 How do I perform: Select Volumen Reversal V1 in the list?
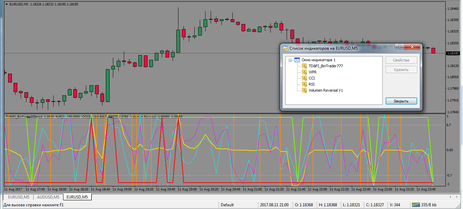(326, 91)
